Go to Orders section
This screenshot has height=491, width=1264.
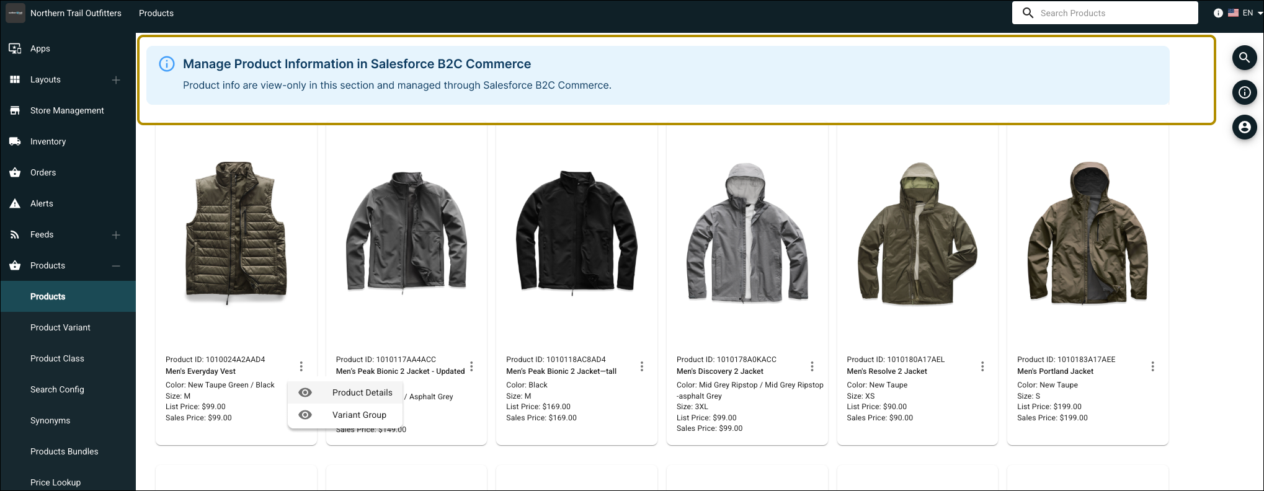coord(43,172)
